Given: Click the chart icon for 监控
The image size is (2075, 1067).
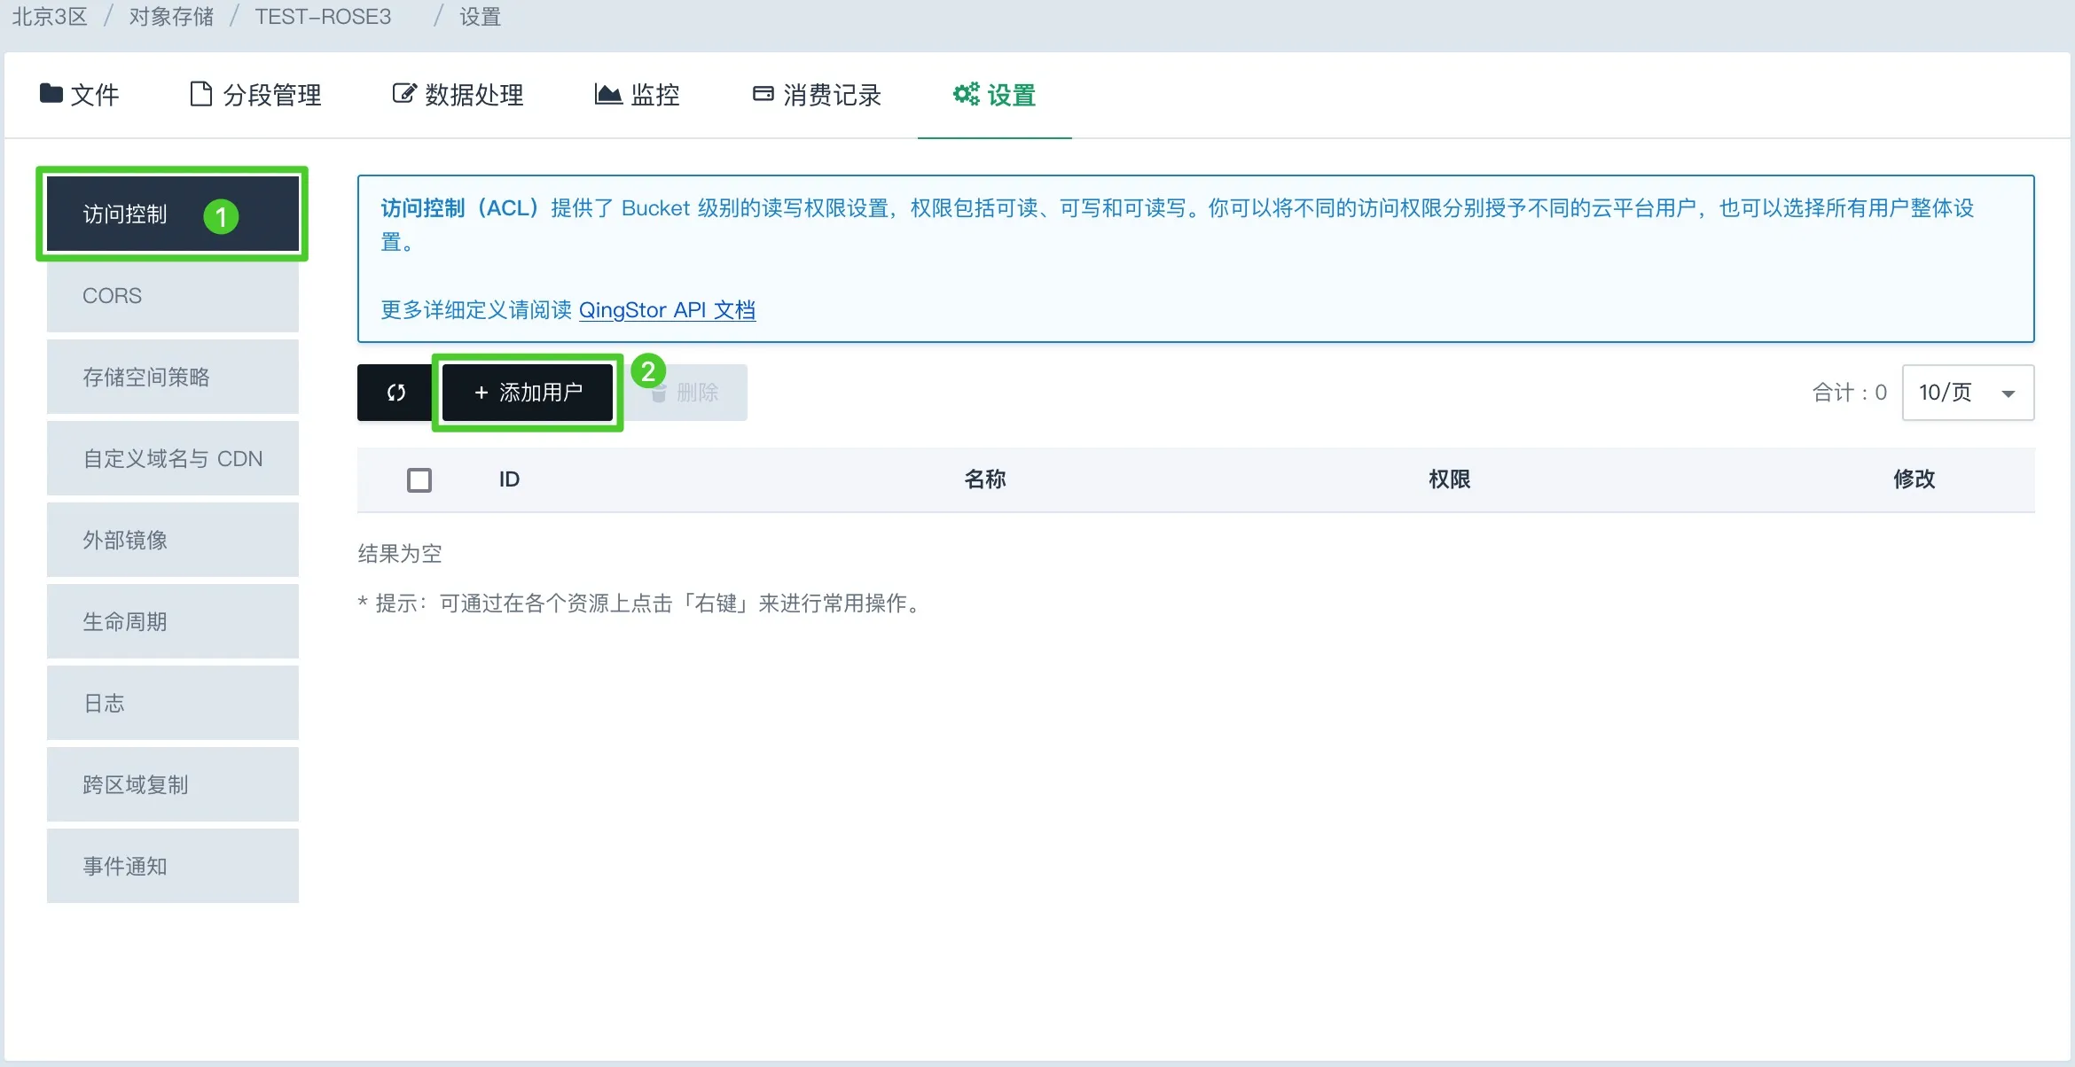Looking at the screenshot, I should (607, 93).
